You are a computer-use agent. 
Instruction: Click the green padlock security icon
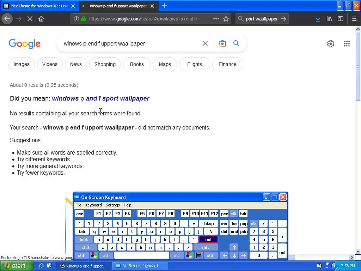pos(84,19)
